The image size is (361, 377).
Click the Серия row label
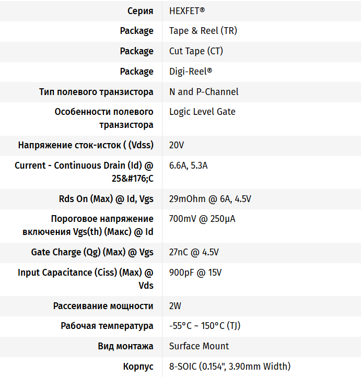point(140,10)
